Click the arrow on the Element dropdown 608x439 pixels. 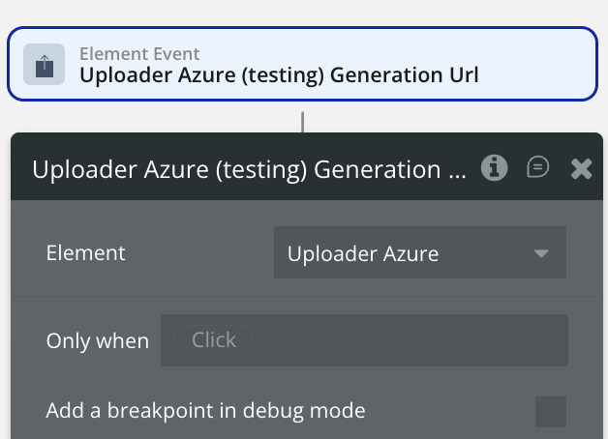(541, 253)
